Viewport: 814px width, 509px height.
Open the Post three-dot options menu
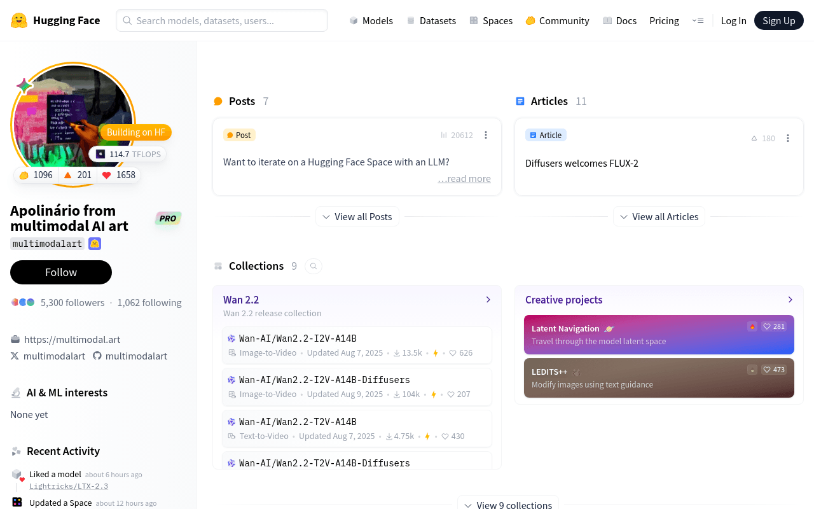pyautogui.click(x=486, y=135)
